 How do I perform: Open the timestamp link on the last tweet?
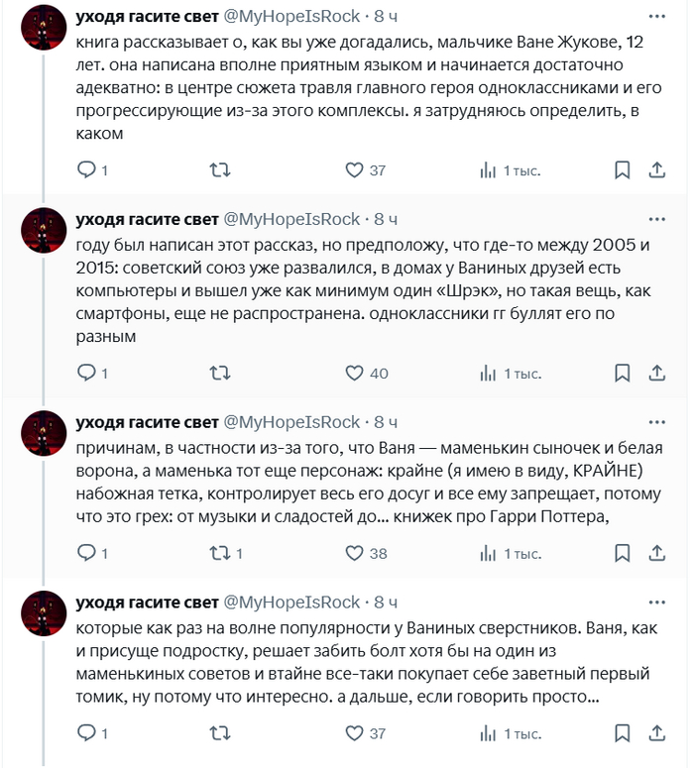[386, 602]
